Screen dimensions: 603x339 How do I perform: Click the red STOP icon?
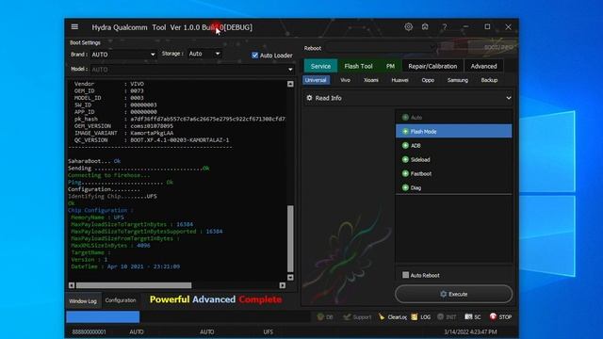pos(493,316)
